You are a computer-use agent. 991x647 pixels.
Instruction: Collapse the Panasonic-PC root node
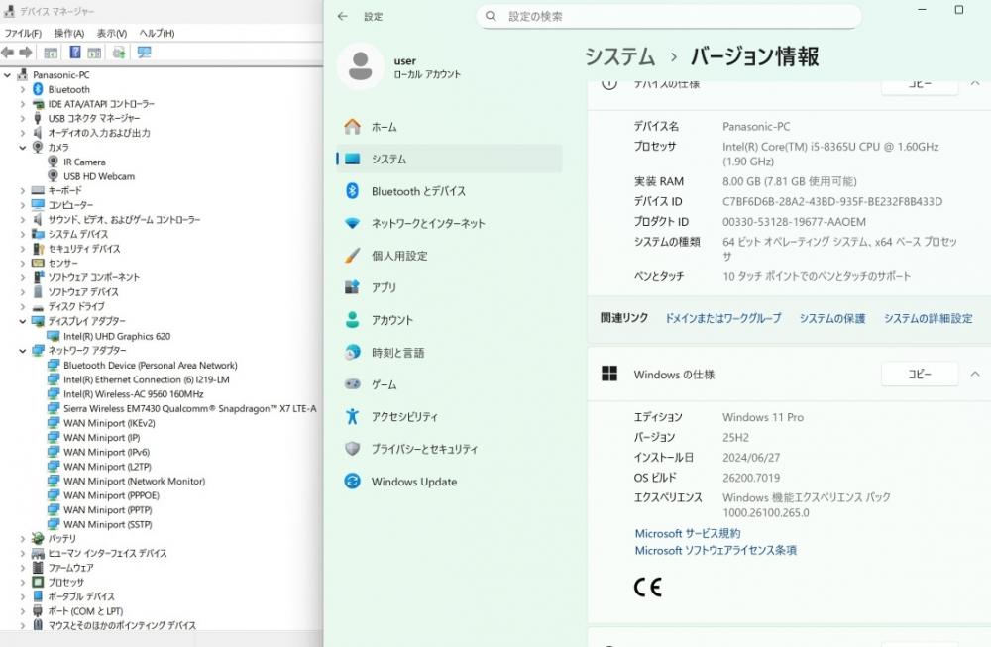pyautogui.click(x=8, y=75)
